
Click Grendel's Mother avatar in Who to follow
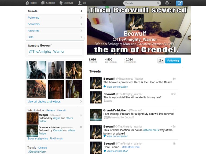(x=32, y=131)
